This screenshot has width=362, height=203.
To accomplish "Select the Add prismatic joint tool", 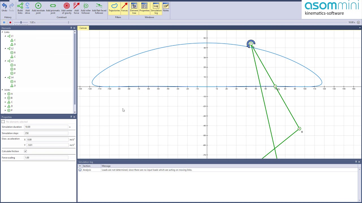I will (x=53, y=8).
